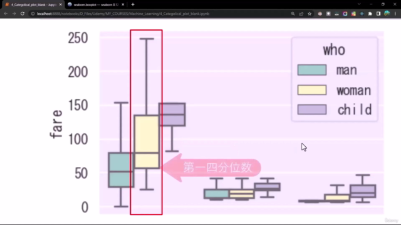Close the 4_Categolical_plot_blank tab
The image size is (401, 225).
coord(61,4)
